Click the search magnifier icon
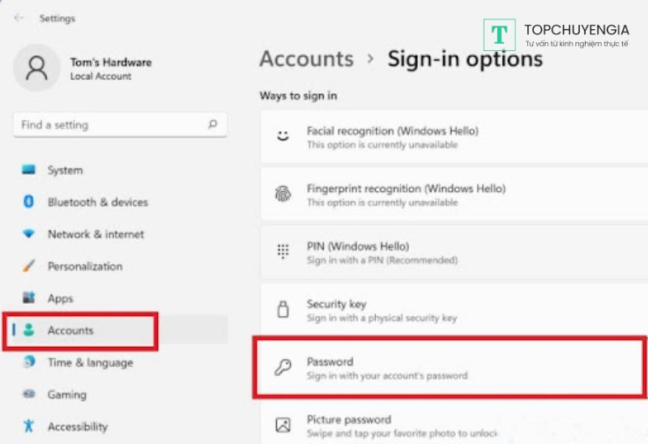Image resolution: width=648 pixels, height=444 pixels. (x=212, y=125)
